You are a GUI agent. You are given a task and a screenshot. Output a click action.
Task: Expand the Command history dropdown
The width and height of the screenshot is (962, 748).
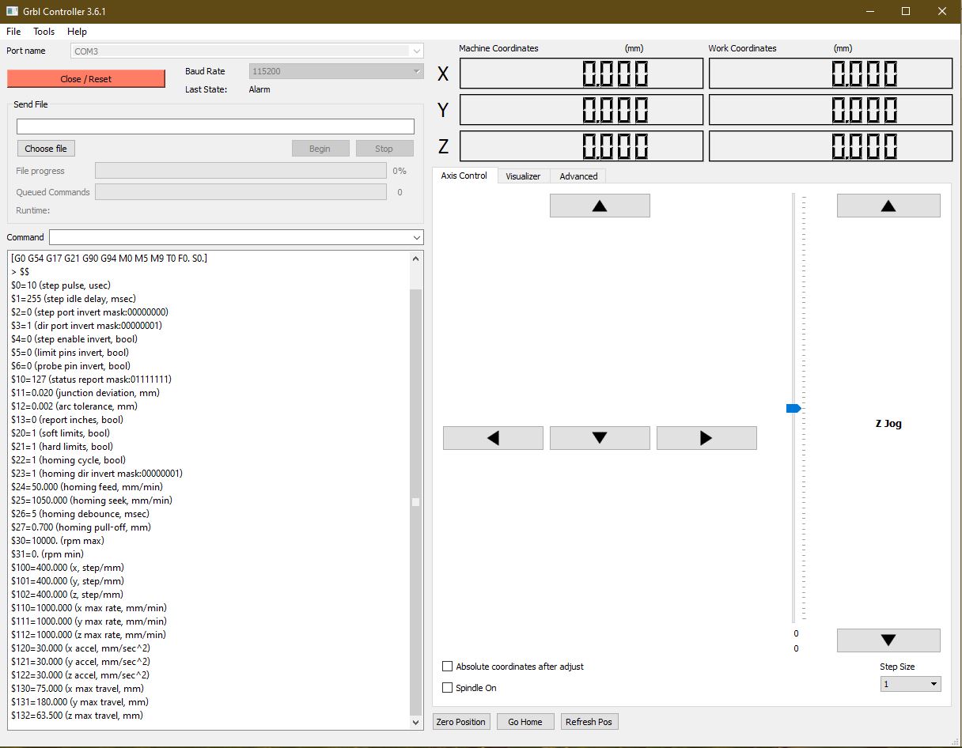(x=416, y=237)
